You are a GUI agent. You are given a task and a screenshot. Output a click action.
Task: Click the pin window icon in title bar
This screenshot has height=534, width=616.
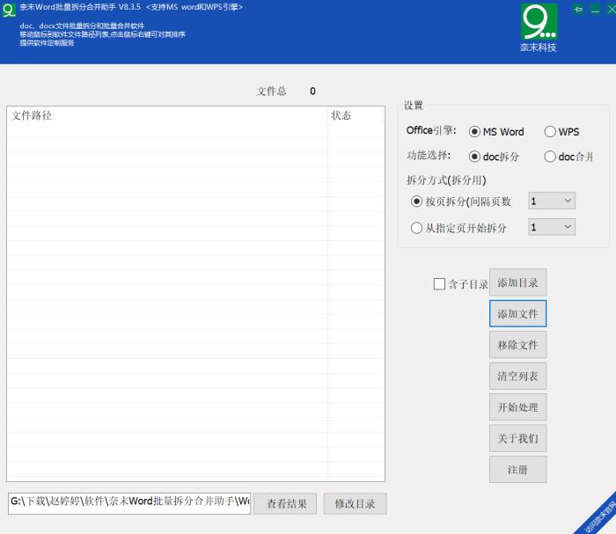click(x=578, y=10)
